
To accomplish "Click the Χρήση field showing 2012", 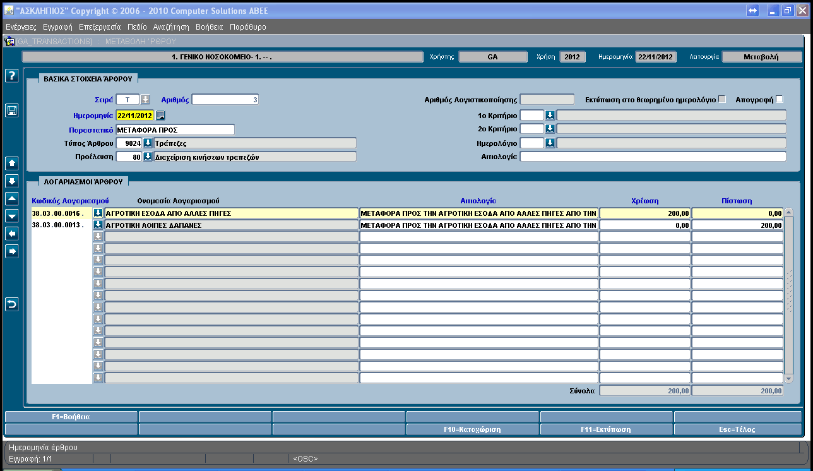I will click(x=573, y=56).
